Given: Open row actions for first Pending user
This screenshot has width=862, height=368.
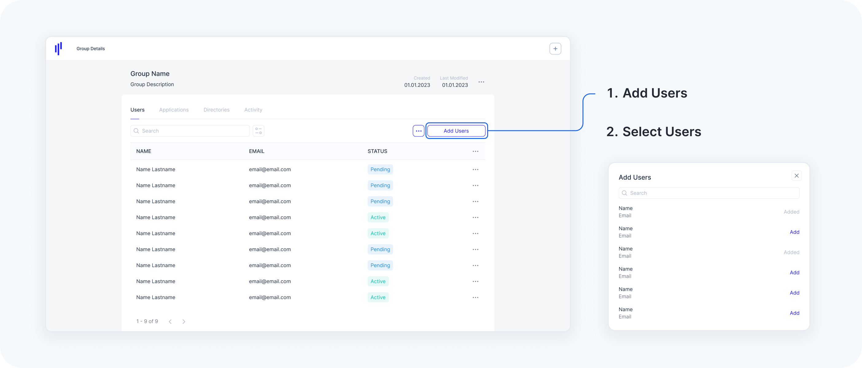Looking at the screenshot, I should click(475, 170).
